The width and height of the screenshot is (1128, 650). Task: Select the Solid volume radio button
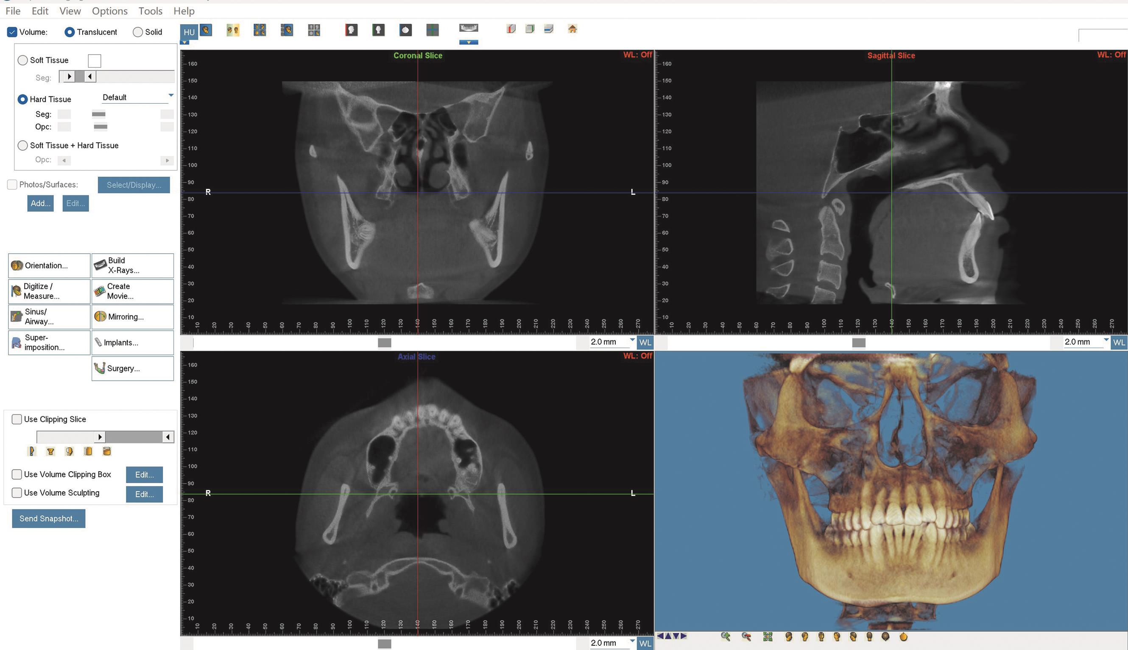pos(138,32)
